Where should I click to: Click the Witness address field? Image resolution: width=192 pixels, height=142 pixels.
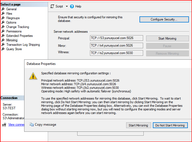pyautogui.click(x=116, y=52)
